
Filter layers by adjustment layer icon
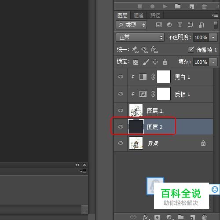click(169, 25)
